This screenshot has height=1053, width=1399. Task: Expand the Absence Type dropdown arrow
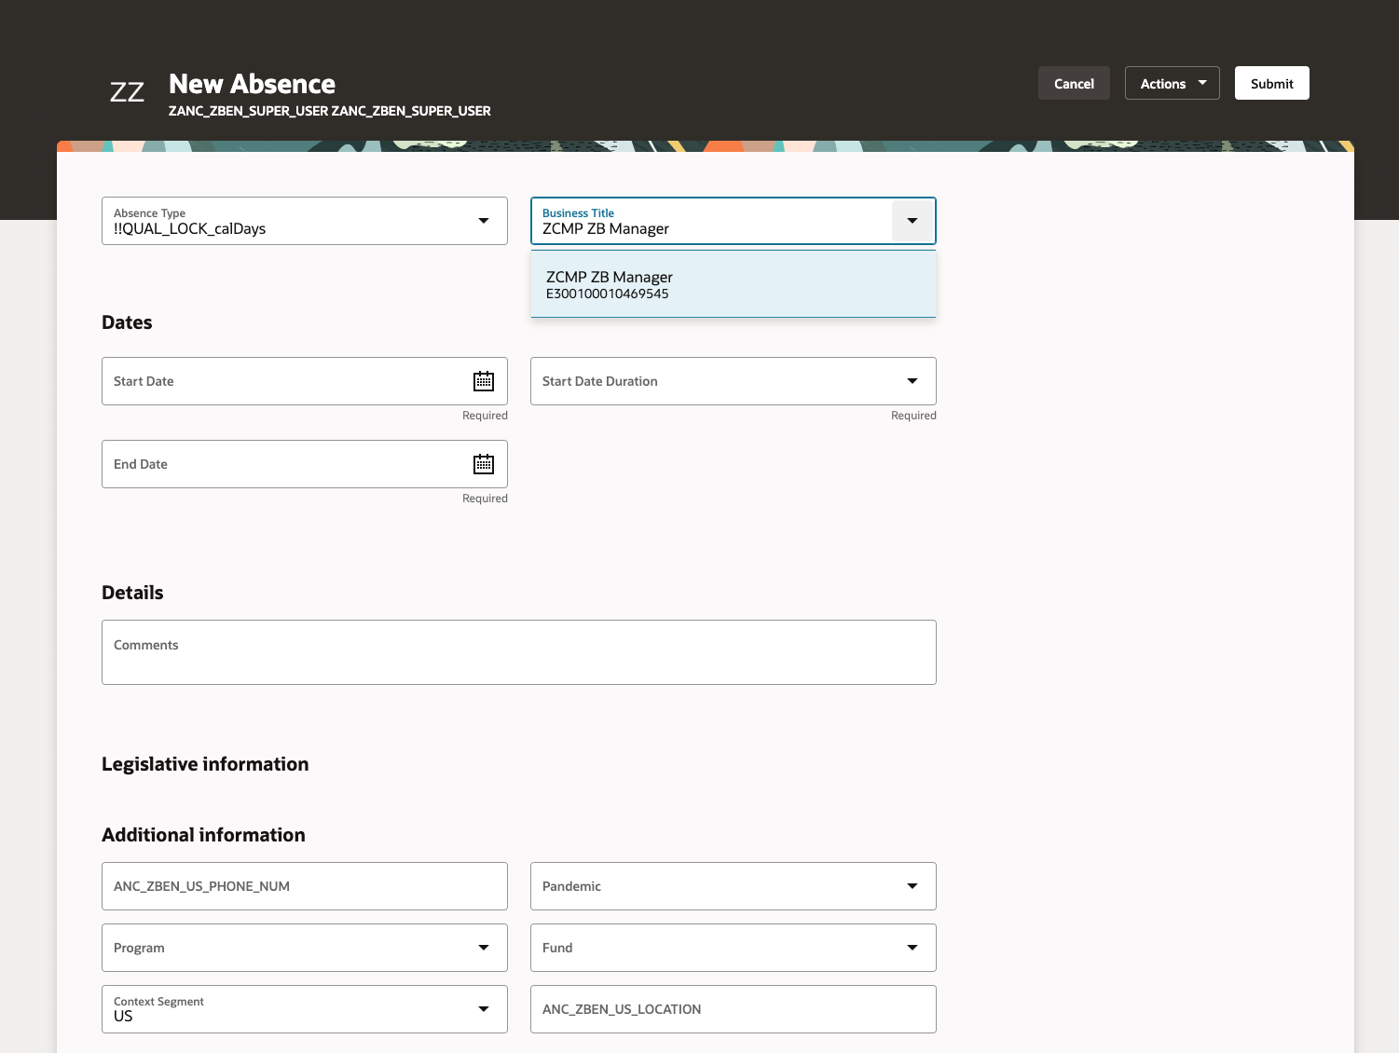[483, 221]
